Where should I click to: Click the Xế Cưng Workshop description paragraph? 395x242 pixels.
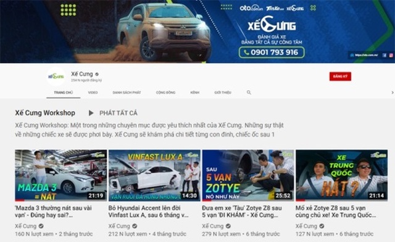pos(149,130)
